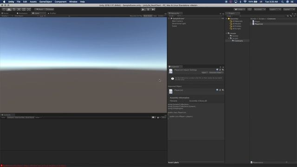Click the Clear button in Console
The image size is (297, 167).
3,117
